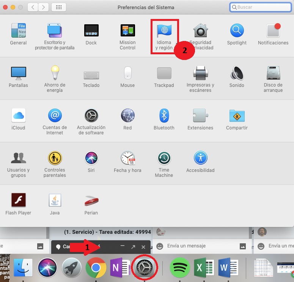
Task: Open Spotify from the Dock
Action: click(180, 268)
